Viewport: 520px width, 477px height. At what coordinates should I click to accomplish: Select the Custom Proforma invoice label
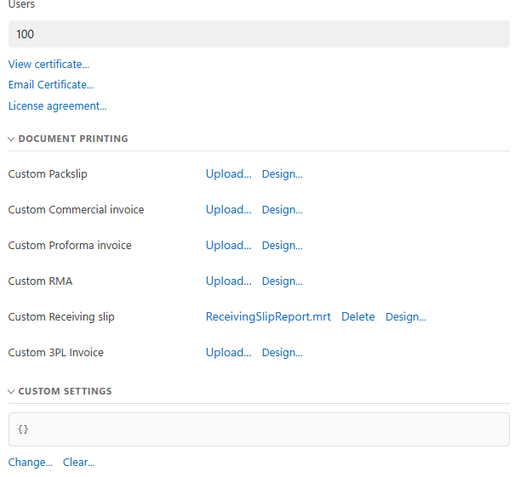point(70,246)
